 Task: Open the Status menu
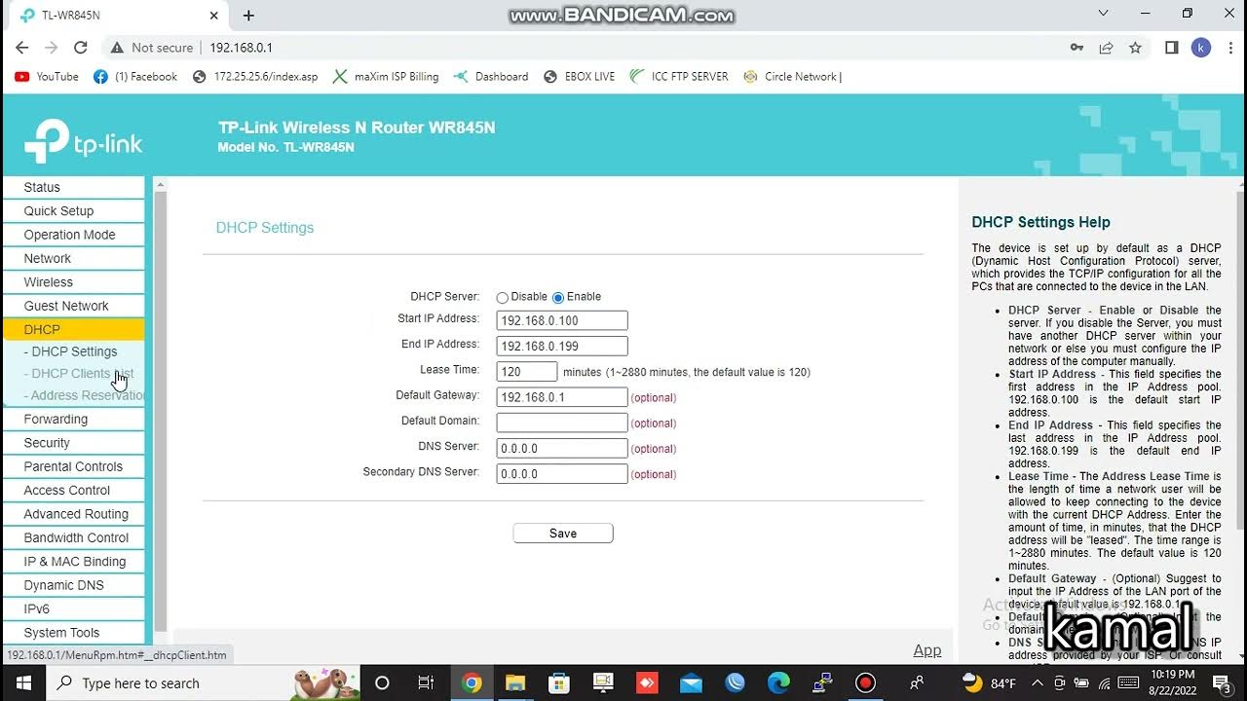73,187
